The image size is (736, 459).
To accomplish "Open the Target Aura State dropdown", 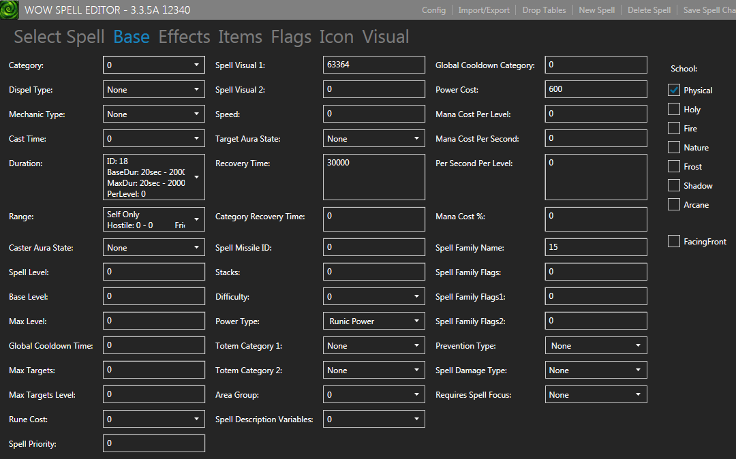I will tap(373, 139).
